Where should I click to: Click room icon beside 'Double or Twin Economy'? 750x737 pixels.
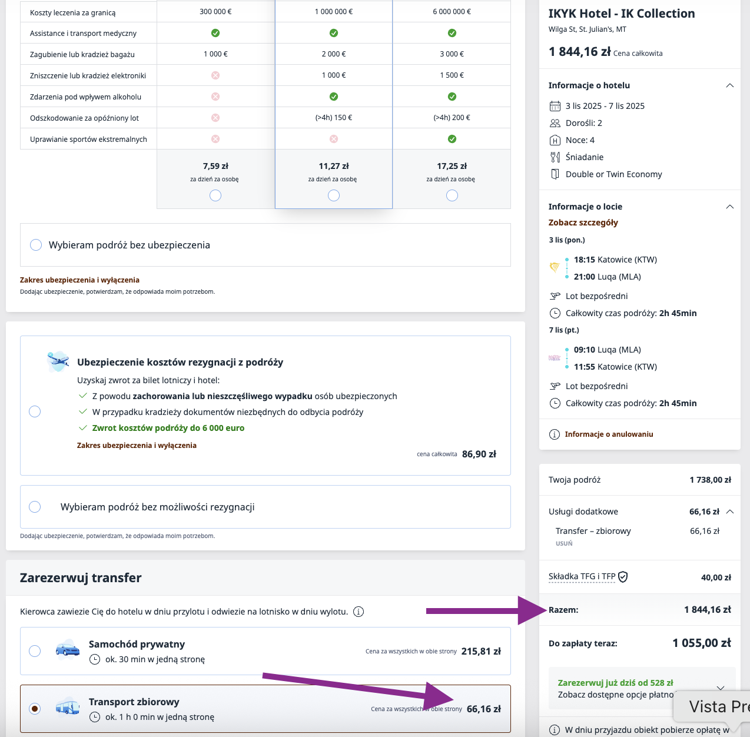point(555,174)
